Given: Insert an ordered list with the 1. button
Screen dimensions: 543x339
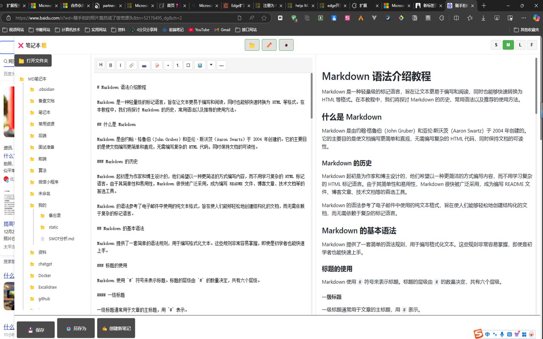Looking at the screenshot, I should 178,65.
